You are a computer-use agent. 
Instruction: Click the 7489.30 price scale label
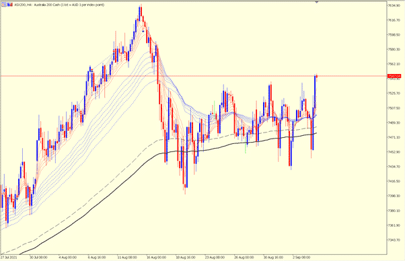click(394, 122)
